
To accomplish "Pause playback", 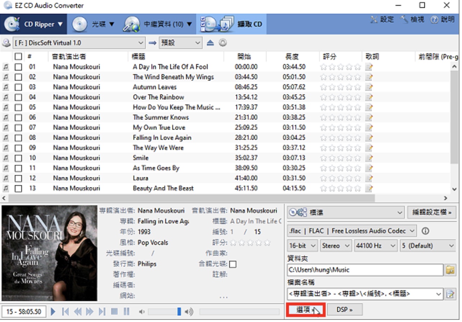I will pos(127,312).
